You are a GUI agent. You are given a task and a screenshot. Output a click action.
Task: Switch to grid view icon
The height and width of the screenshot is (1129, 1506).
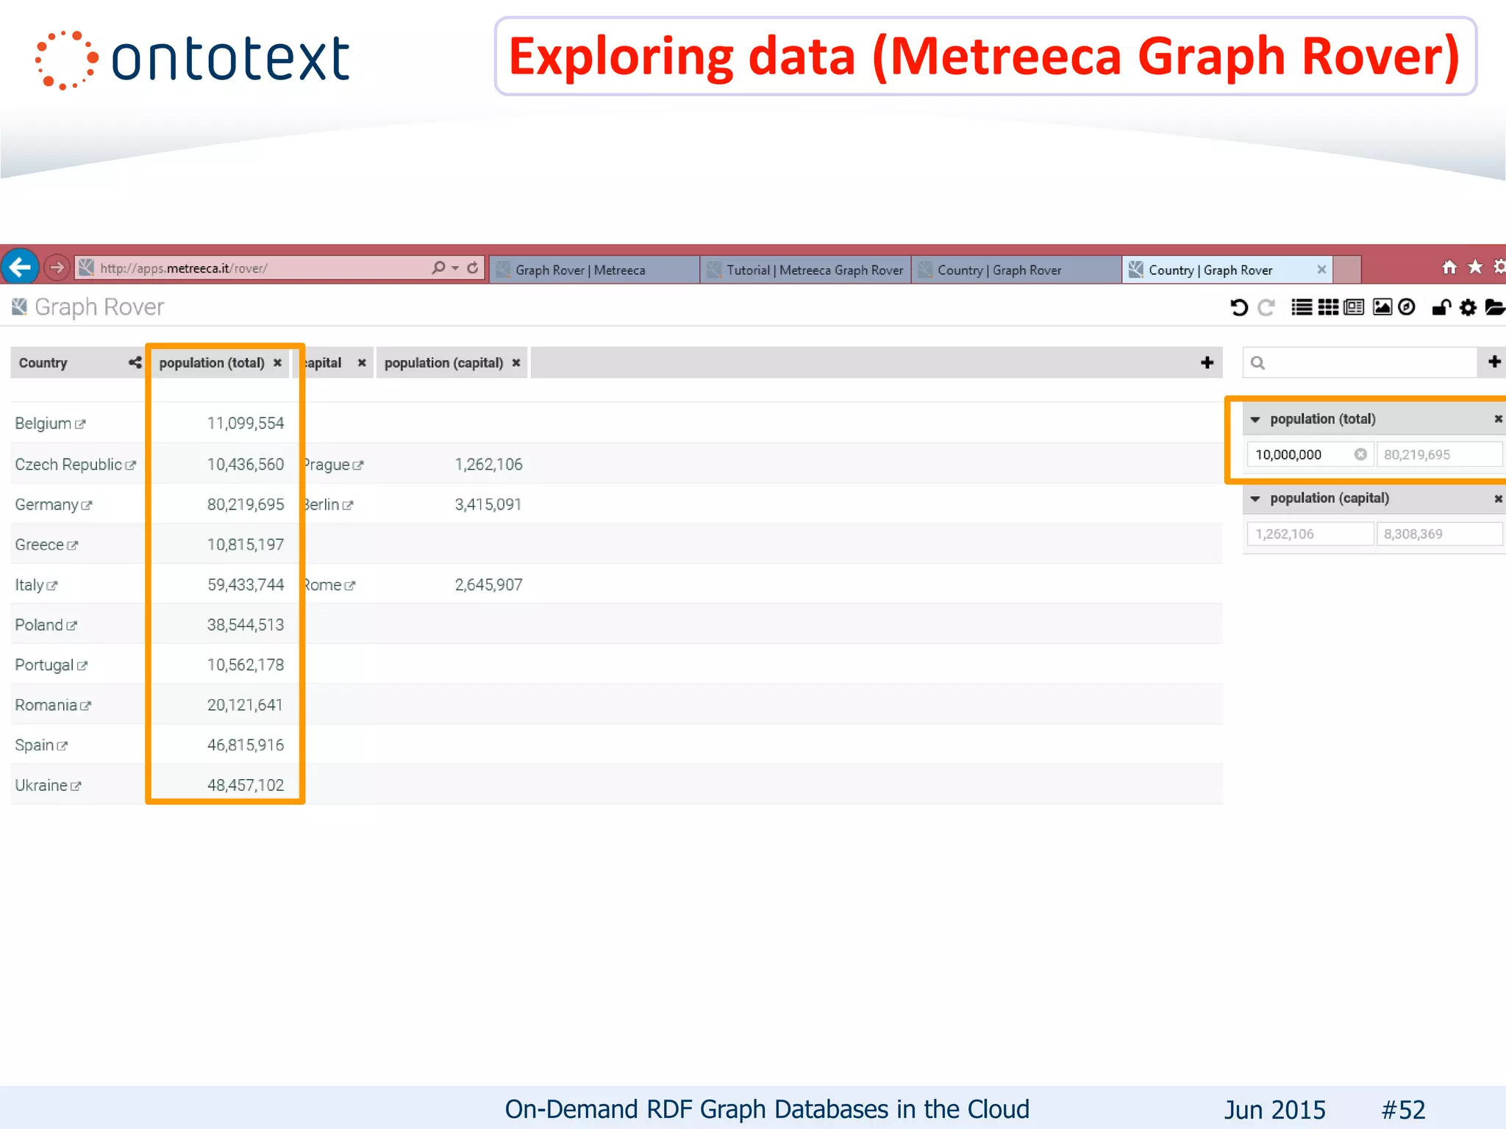[x=1328, y=307]
